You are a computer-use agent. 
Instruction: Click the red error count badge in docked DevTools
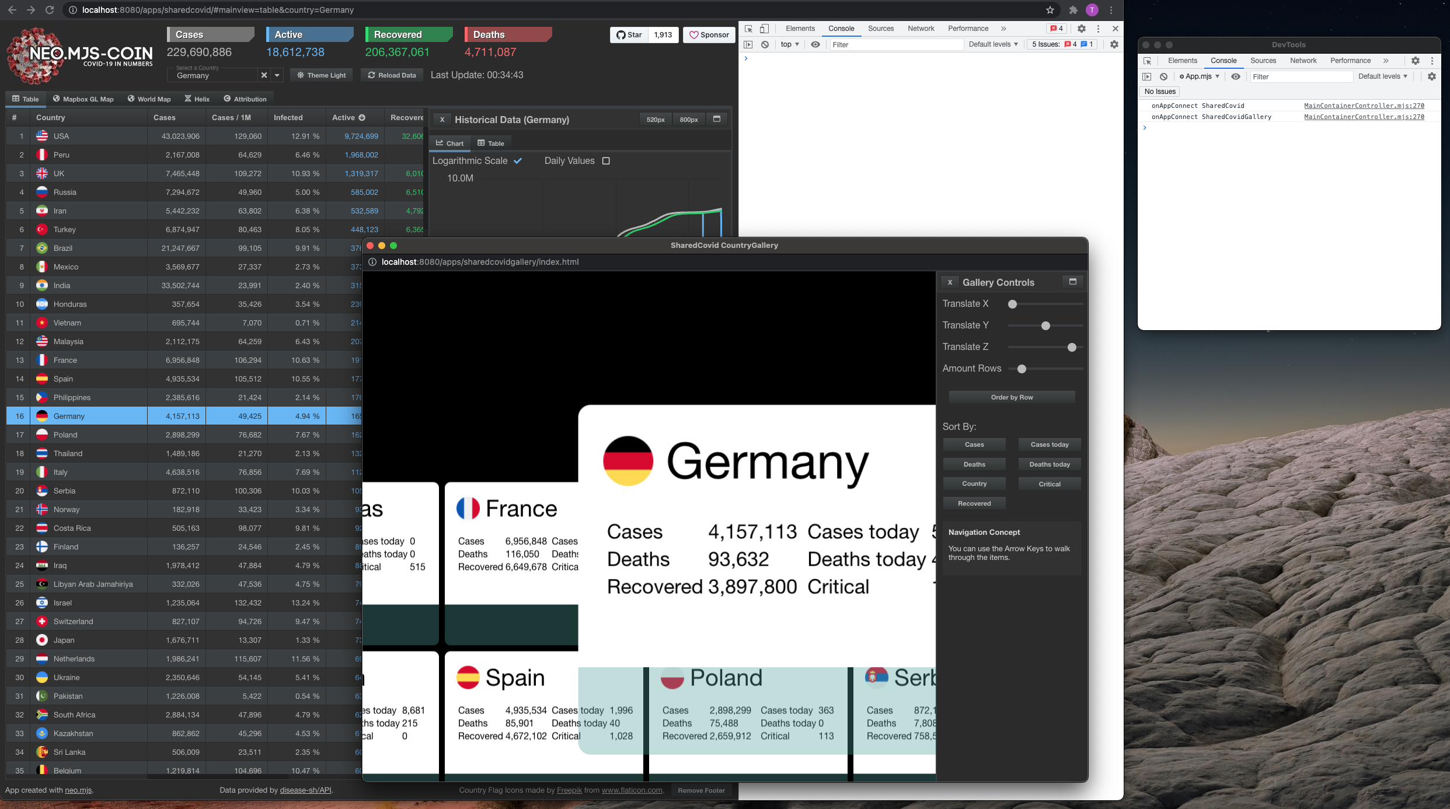(x=1057, y=29)
